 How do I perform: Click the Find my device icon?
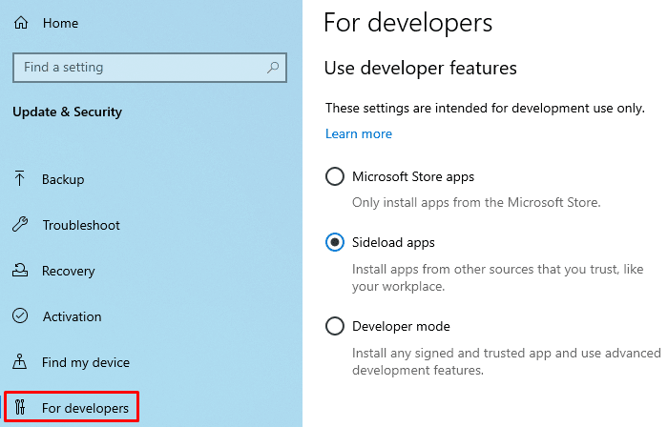point(20,362)
